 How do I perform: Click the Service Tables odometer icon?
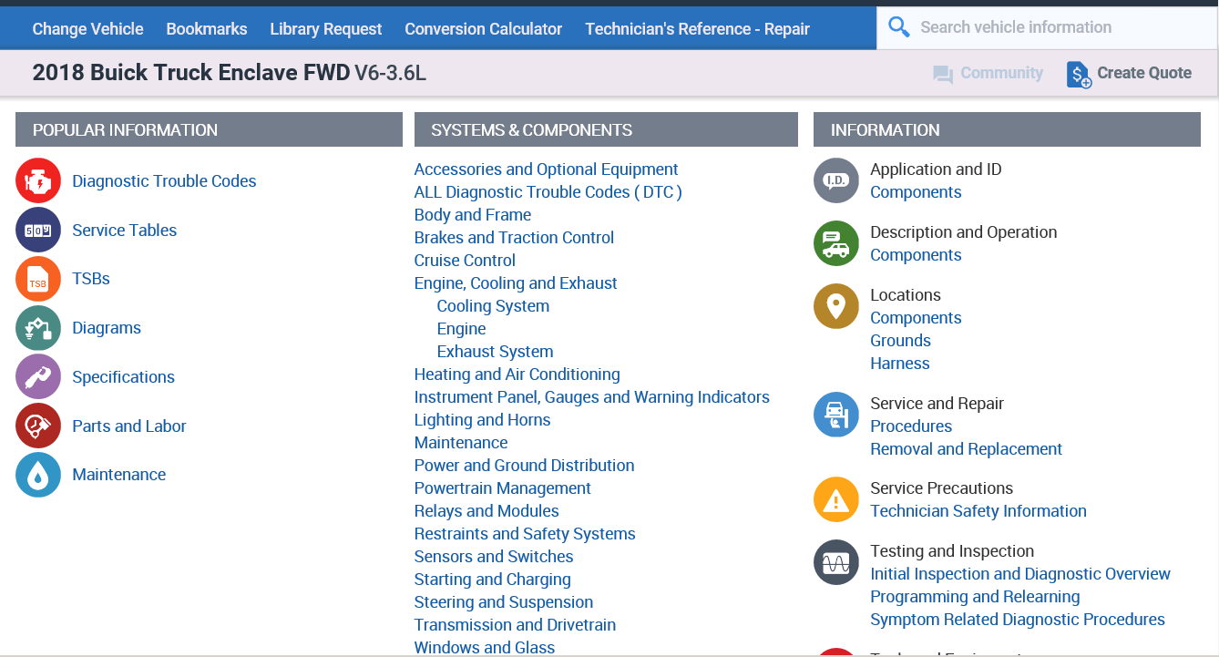[38, 230]
